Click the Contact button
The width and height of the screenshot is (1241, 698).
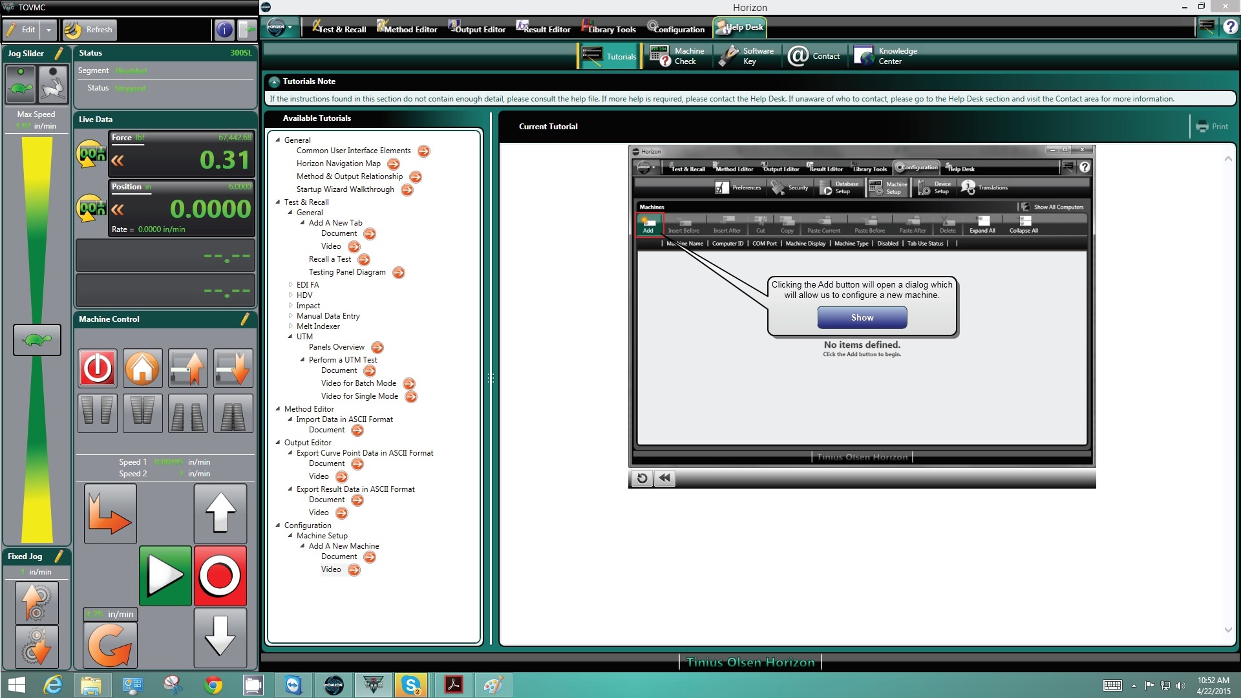pyautogui.click(x=814, y=56)
